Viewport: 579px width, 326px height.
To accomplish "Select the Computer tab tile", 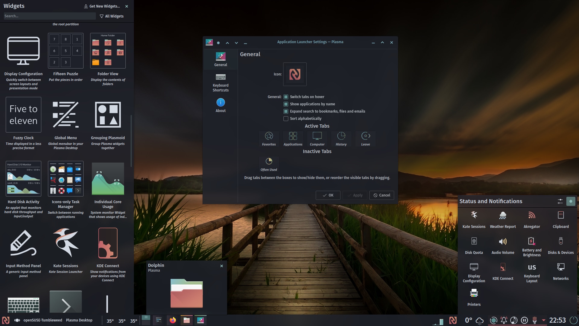I will [317, 139].
